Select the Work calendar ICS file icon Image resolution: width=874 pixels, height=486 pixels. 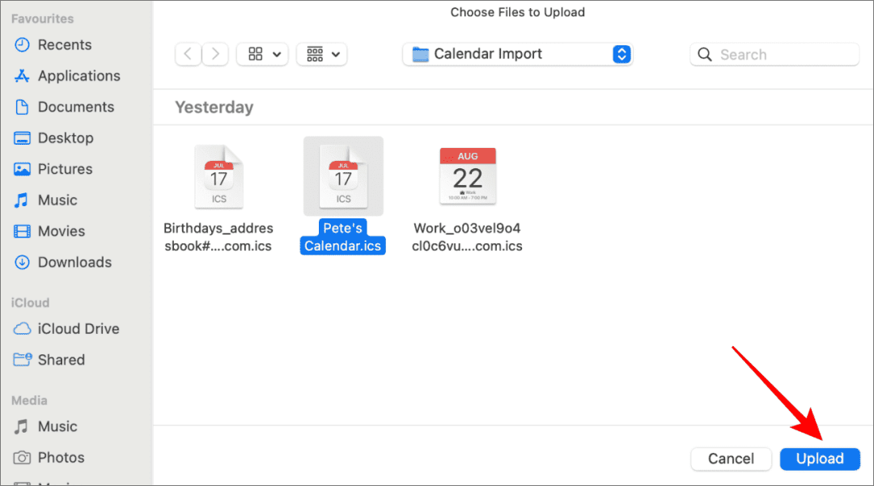click(468, 176)
